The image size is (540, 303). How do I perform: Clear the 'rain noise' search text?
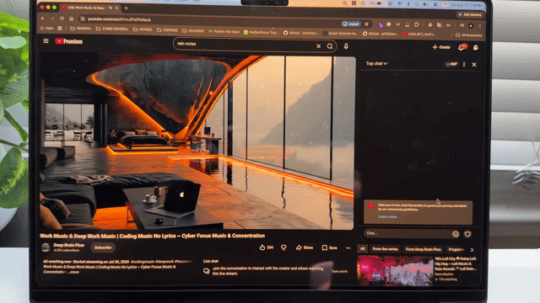[319, 46]
